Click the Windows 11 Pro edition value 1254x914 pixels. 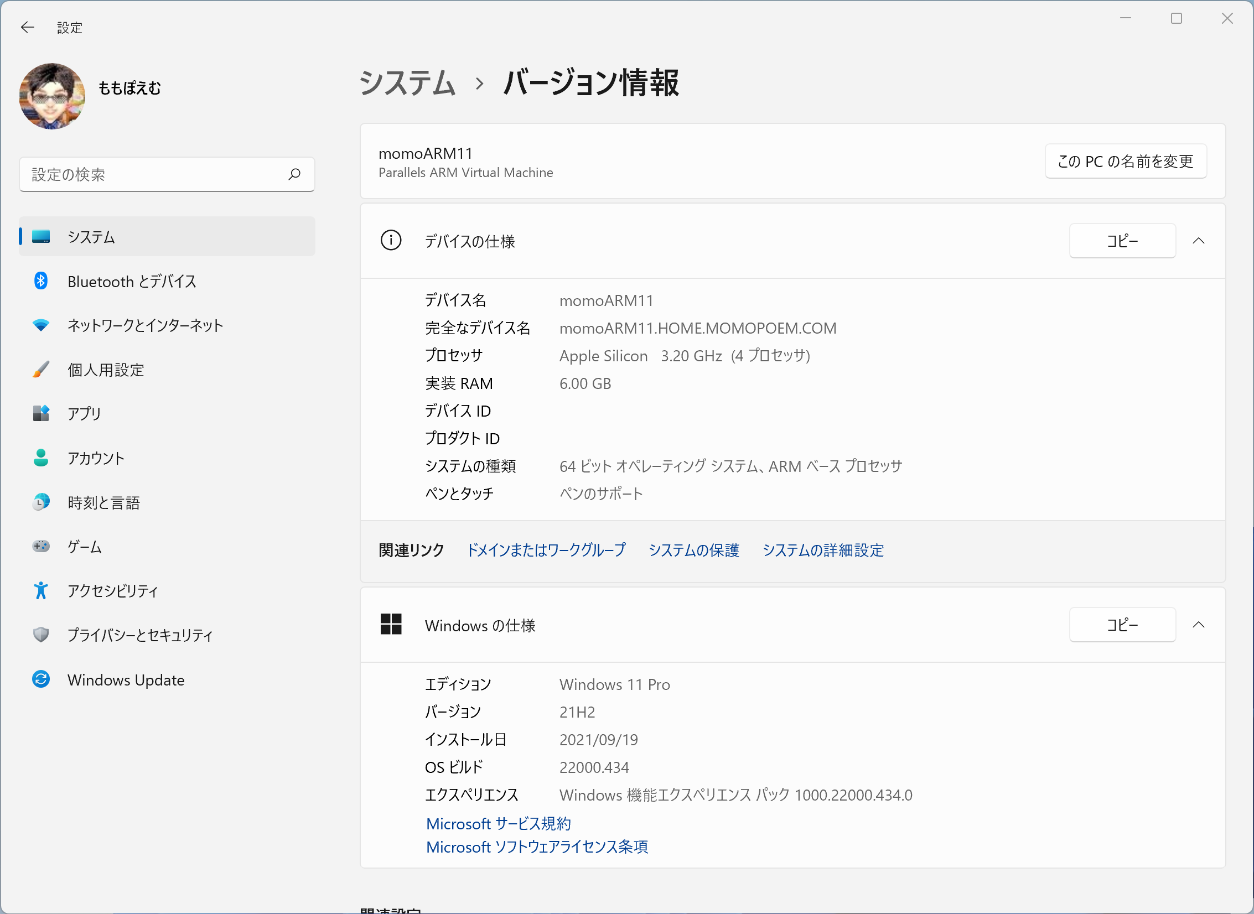click(x=614, y=684)
